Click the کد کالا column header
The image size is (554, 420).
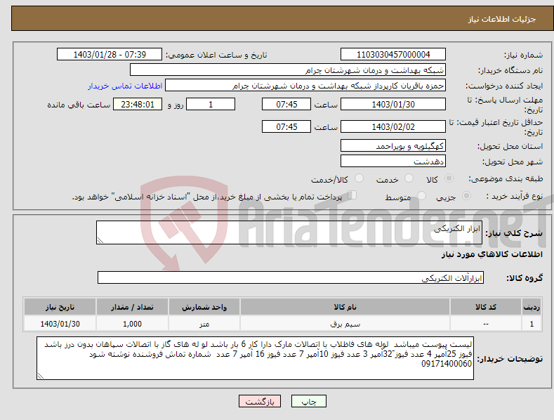[485, 307]
